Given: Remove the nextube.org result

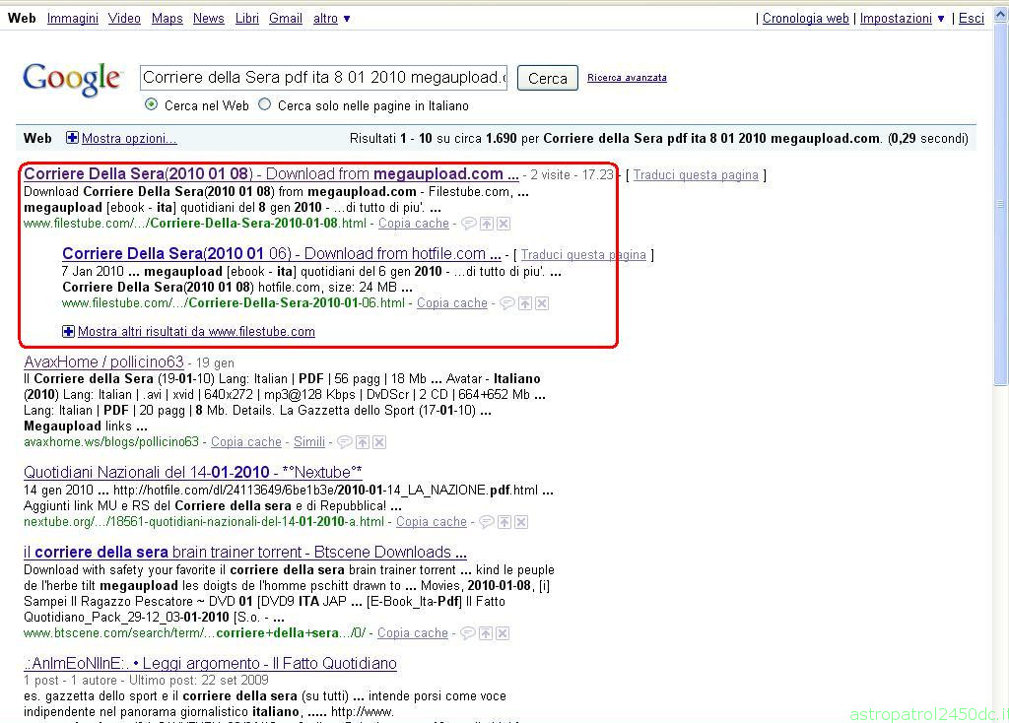Looking at the screenshot, I should pos(522,522).
